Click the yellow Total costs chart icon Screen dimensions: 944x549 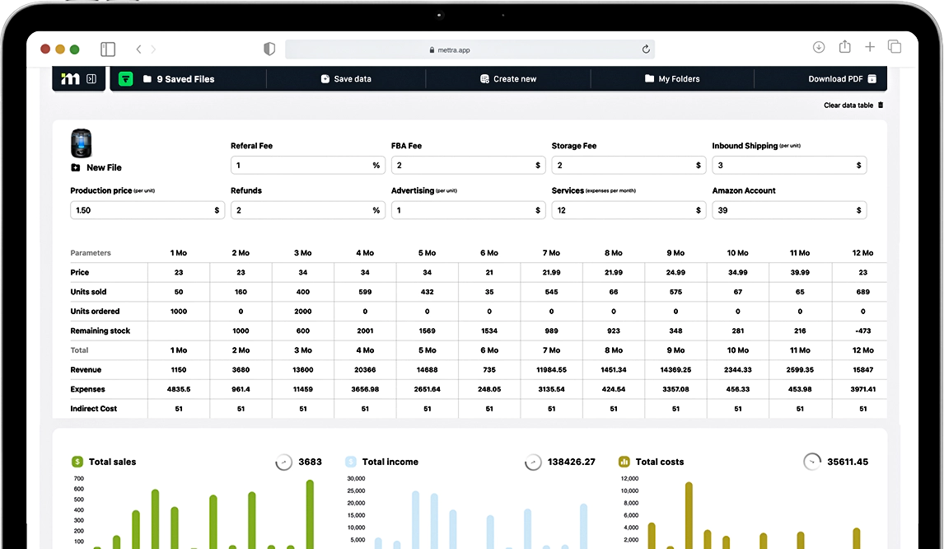pos(624,462)
